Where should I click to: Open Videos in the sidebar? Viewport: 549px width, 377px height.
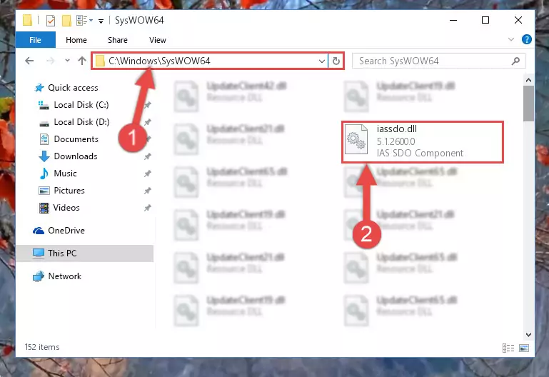click(66, 208)
